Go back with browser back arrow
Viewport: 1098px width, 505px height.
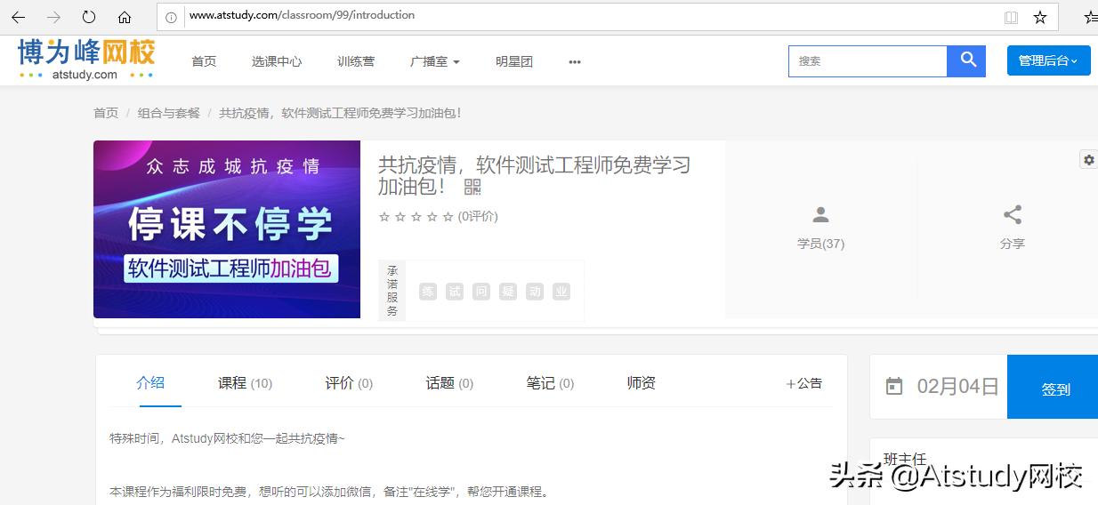click(x=18, y=17)
